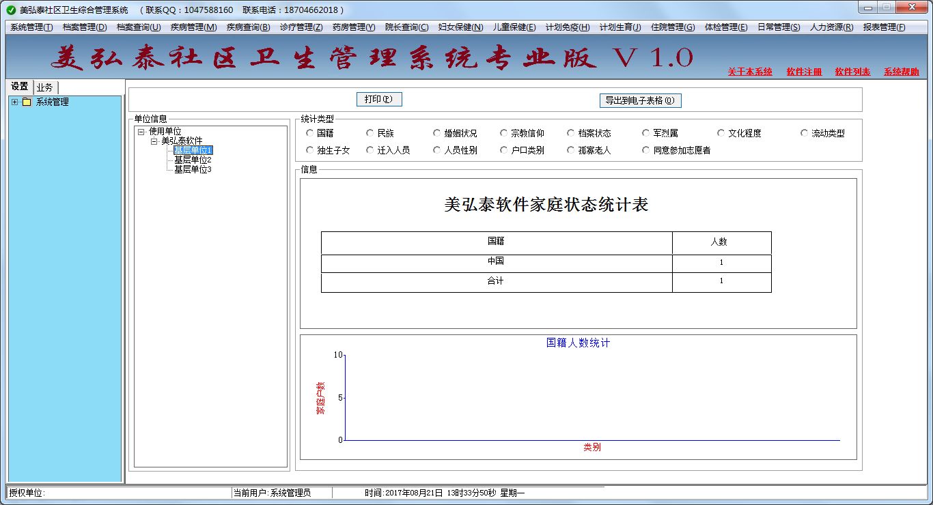This screenshot has width=933, height=505.
Task: Select 孤寡老人 statistics type
Action: coord(571,150)
